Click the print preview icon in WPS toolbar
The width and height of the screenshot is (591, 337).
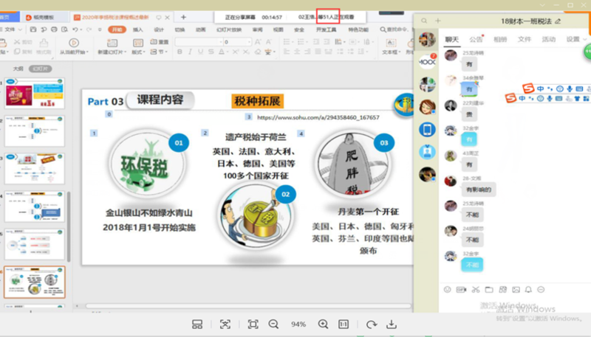click(x=64, y=29)
